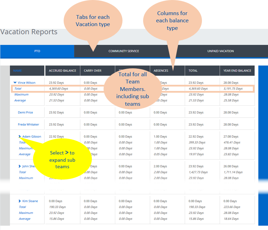Expand the Kim Sloane sub team chevron
Viewport: 268px width, 230px height.
pyautogui.click(x=20, y=201)
